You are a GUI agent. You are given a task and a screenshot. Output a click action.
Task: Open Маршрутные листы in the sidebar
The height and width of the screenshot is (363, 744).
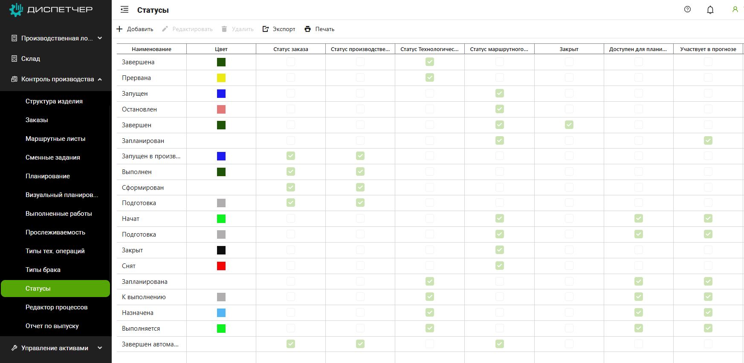tap(55, 139)
